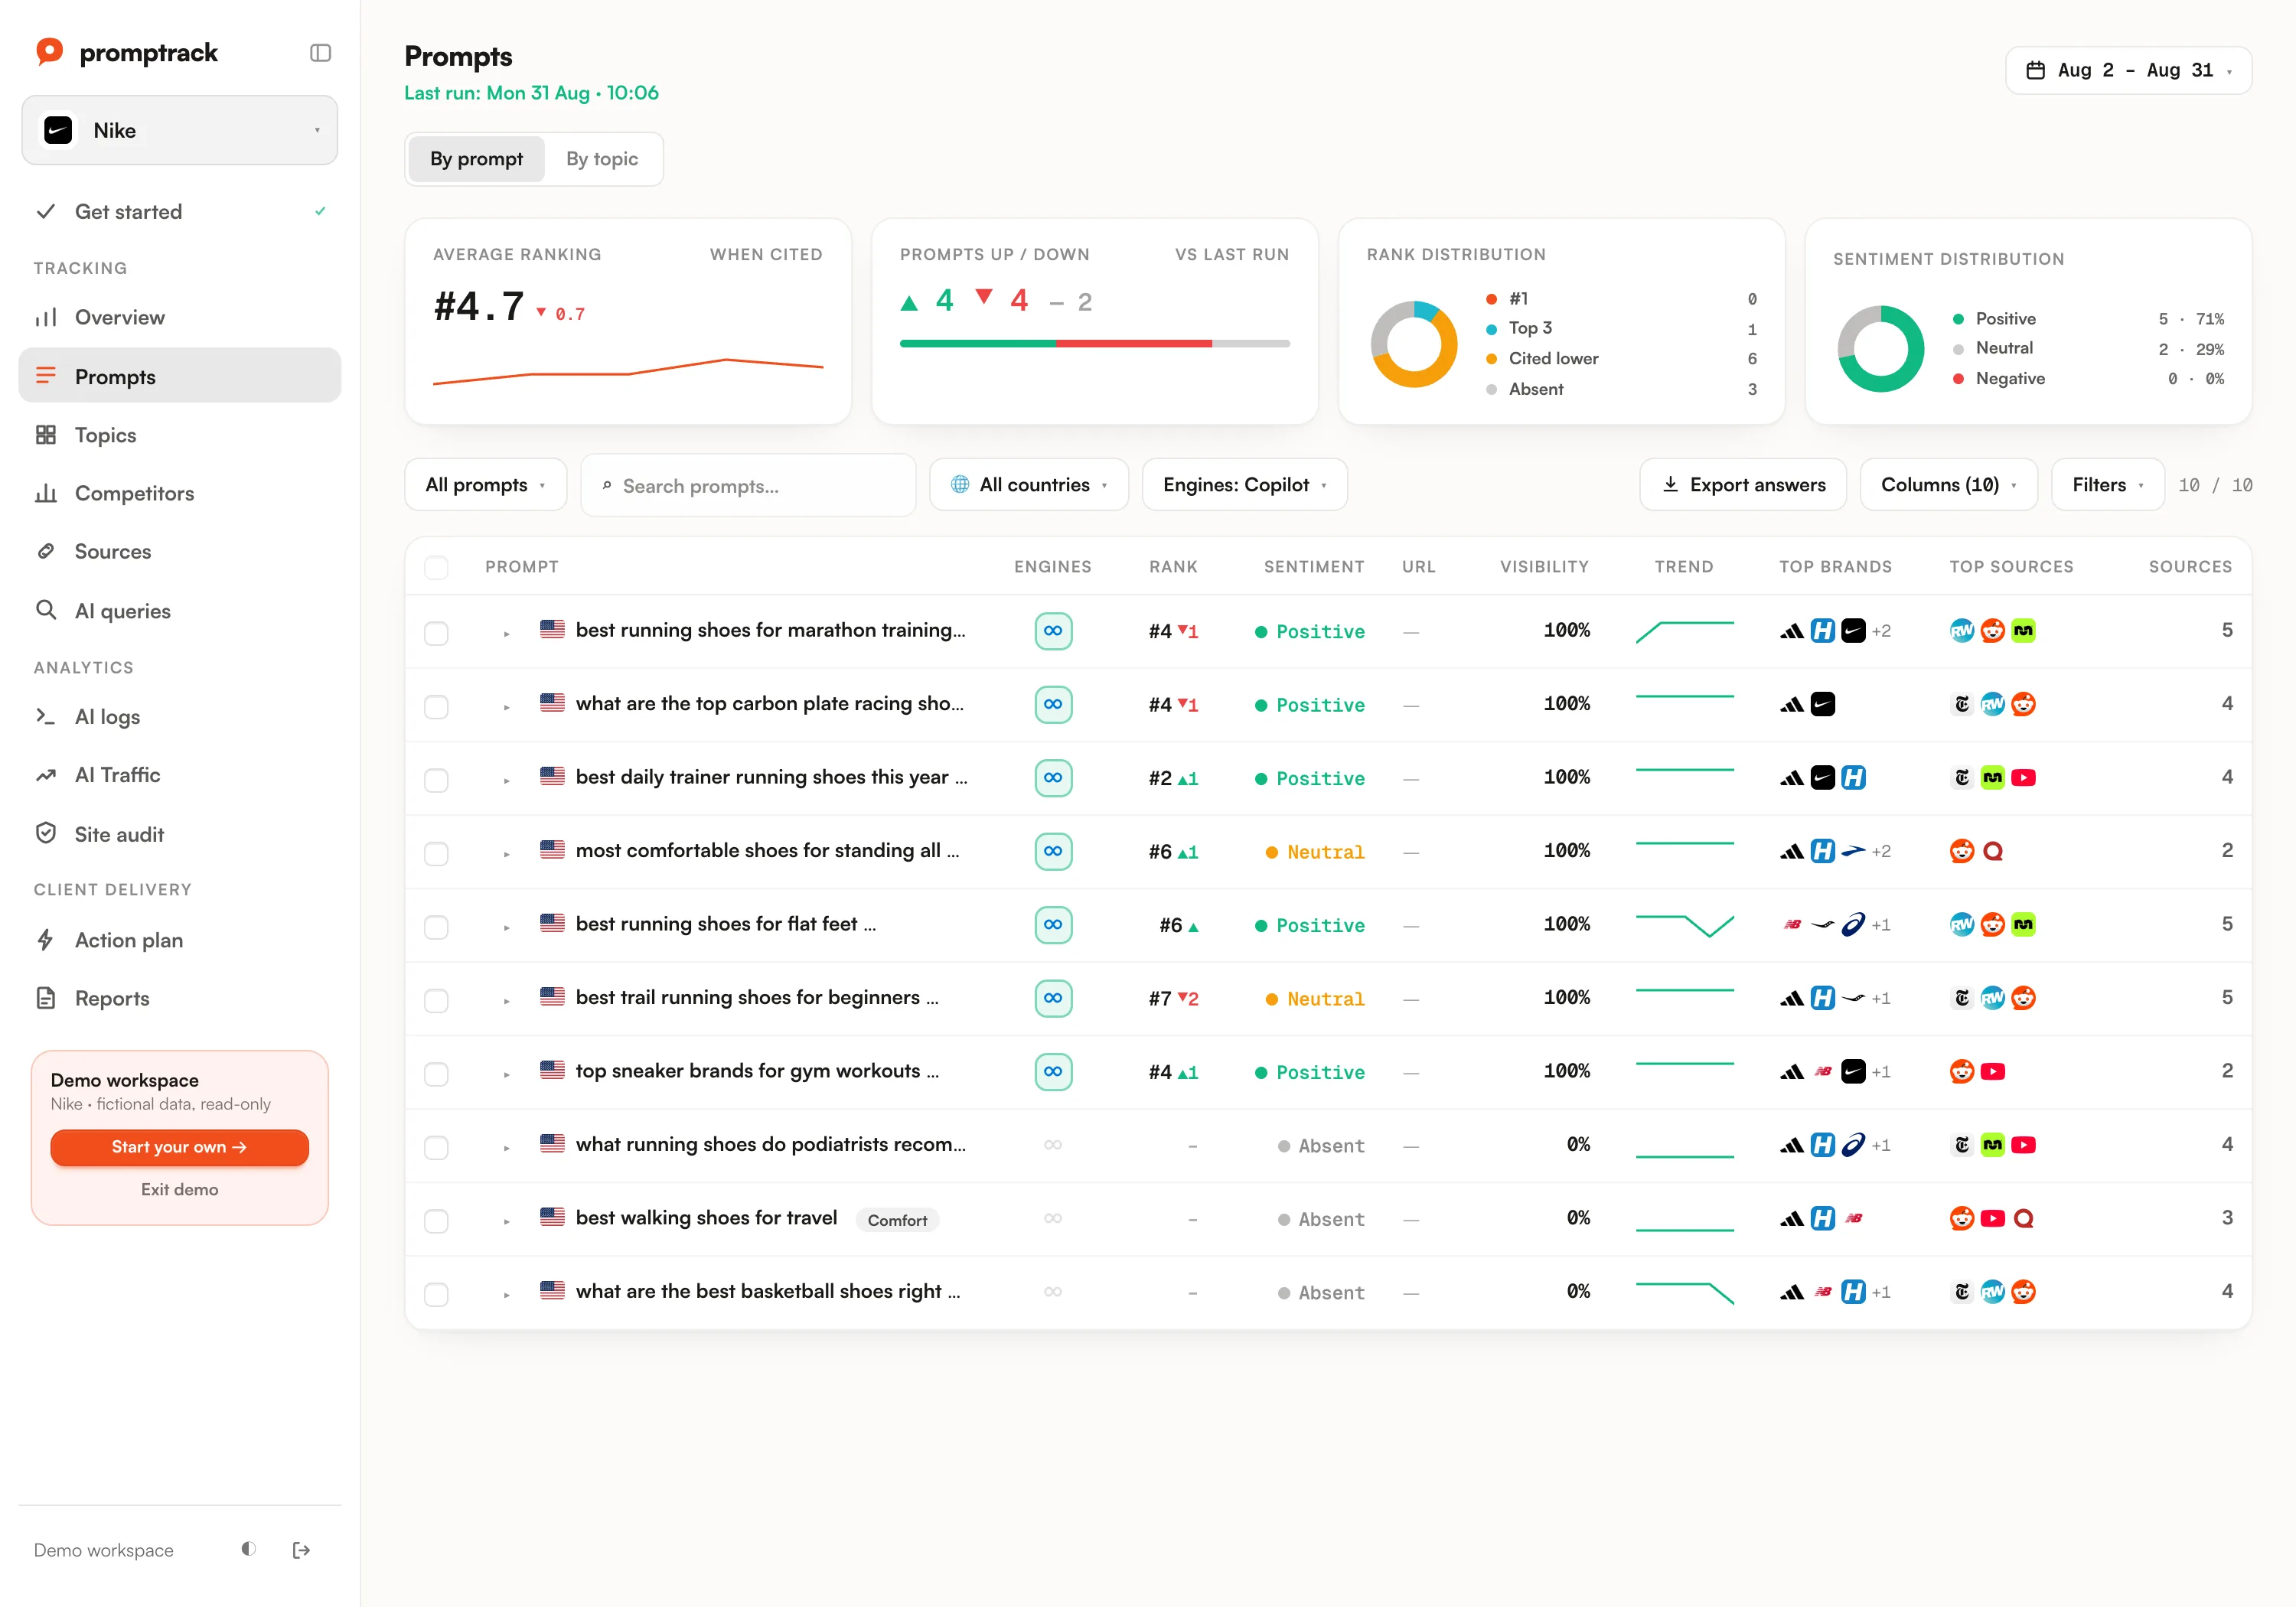Click Nike brand icon in carbon plate row
The height and width of the screenshot is (1607, 2296).
tap(1823, 704)
